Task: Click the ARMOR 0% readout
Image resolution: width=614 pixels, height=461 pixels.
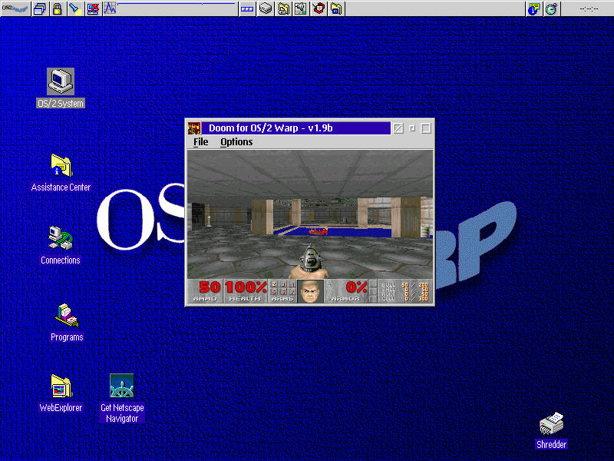Action: [x=347, y=291]
